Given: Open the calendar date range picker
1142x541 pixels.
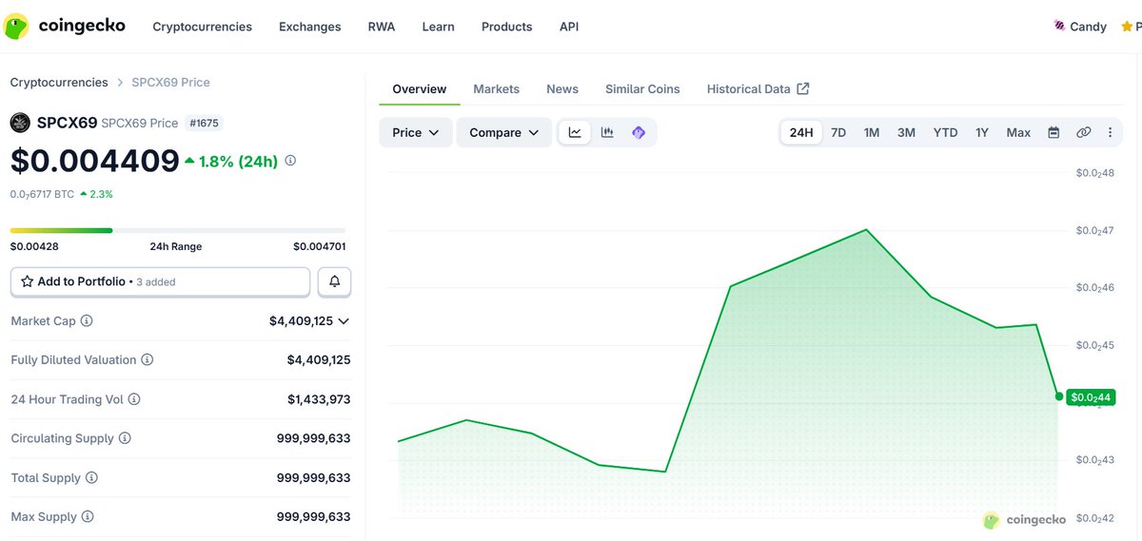Looking at the screenshot, I should pyautogui.click(x=1053, y=132).
